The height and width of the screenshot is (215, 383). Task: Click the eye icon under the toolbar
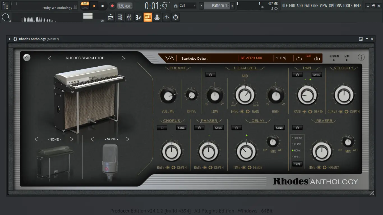coord(102,21)
